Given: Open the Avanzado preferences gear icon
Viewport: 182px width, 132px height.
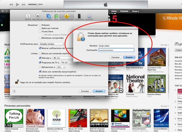Looking at the screenshot, I should coord(89,17).
